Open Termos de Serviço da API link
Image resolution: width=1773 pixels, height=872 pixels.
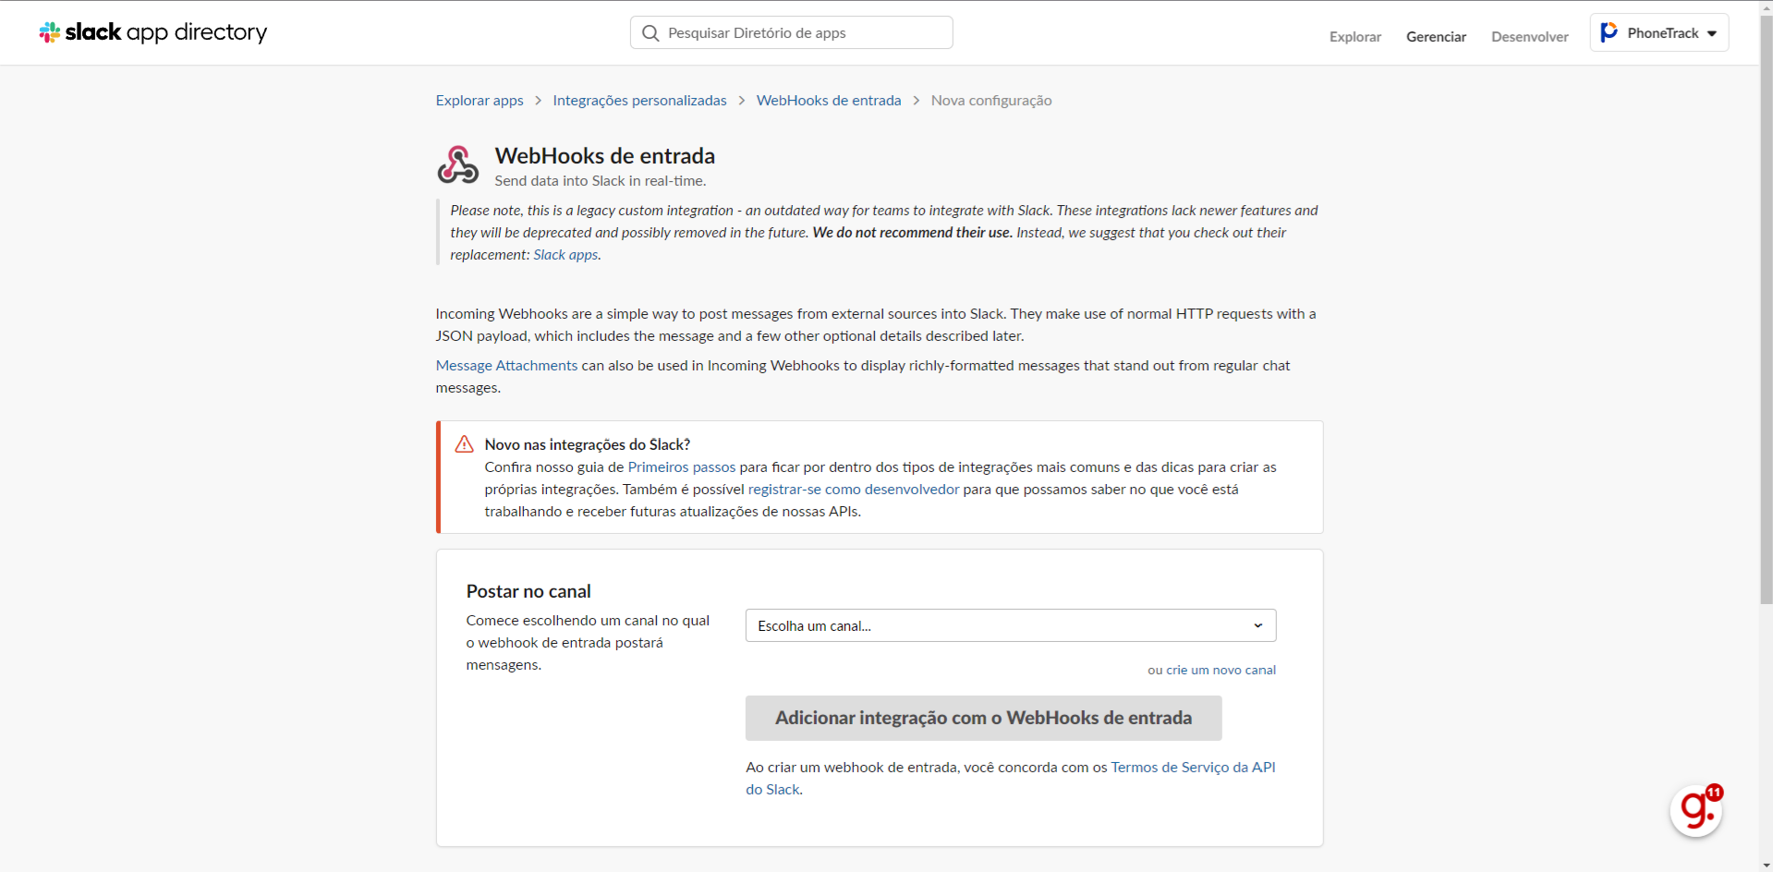(1011, 779)
